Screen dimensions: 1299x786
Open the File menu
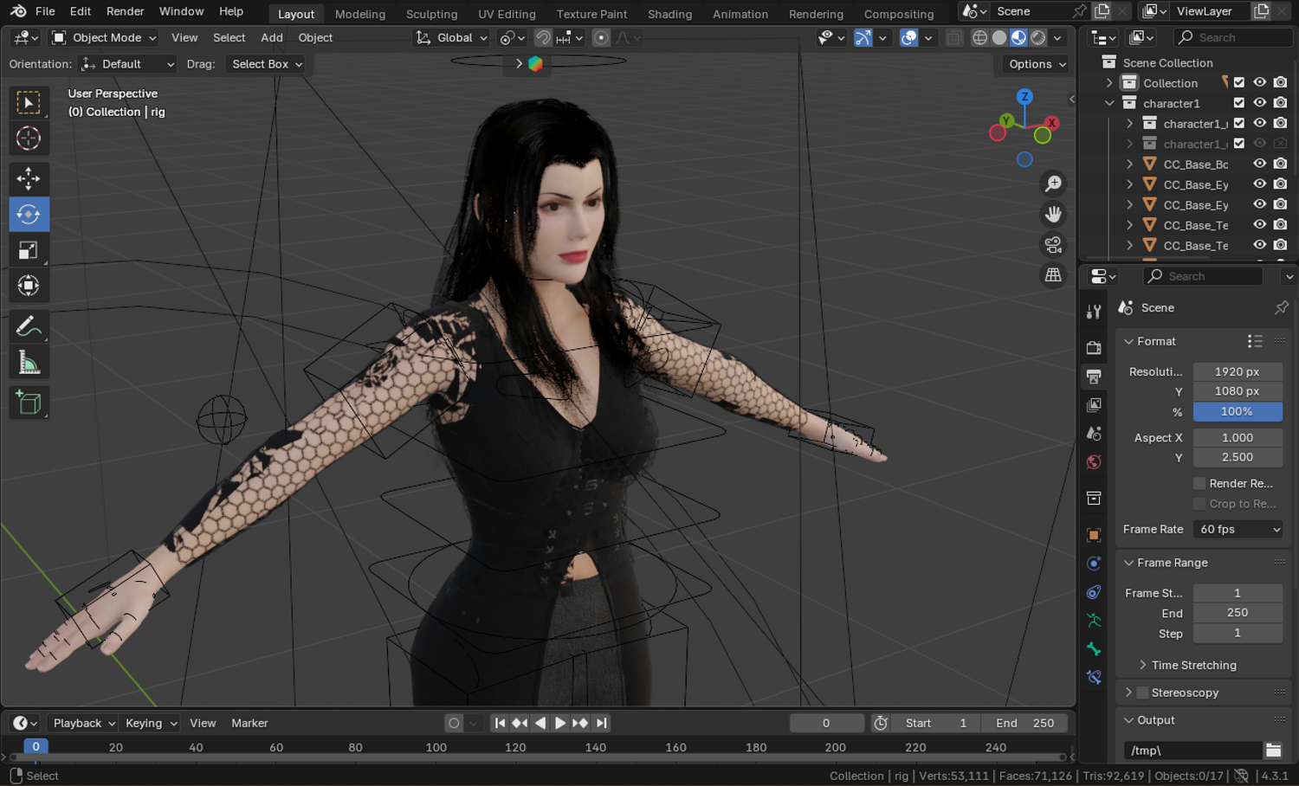(45, 11)
